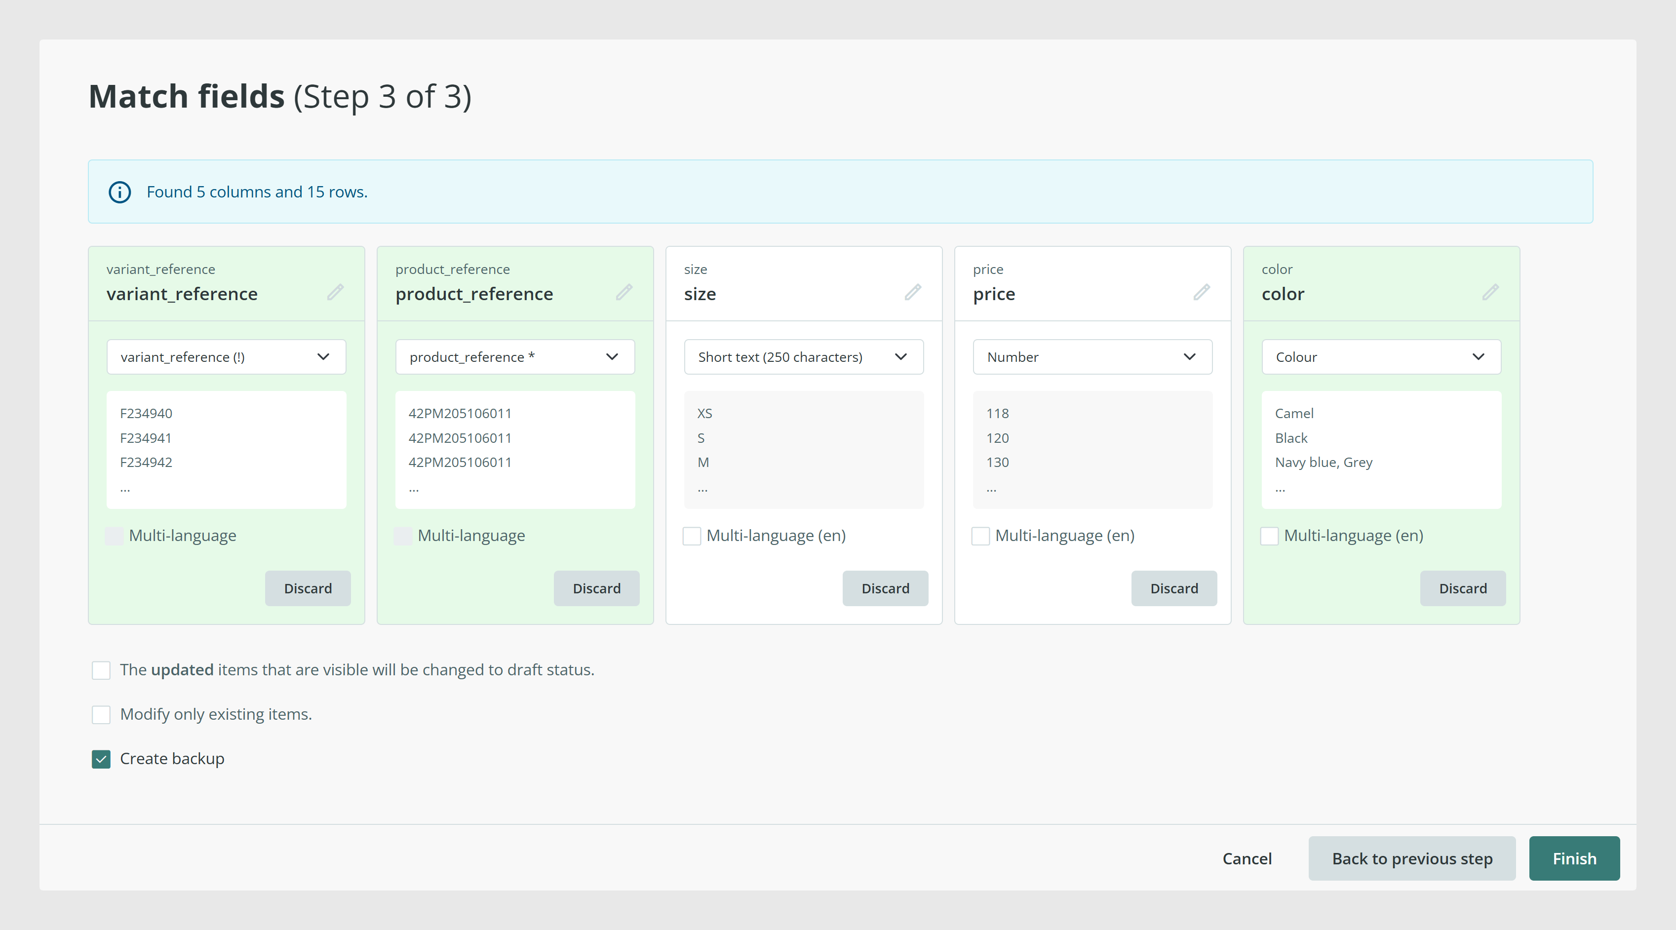Expand the Short text (250 characters) dropdown
The height and width of the screenshot is (930, 1676).
(x=804, y=357)
